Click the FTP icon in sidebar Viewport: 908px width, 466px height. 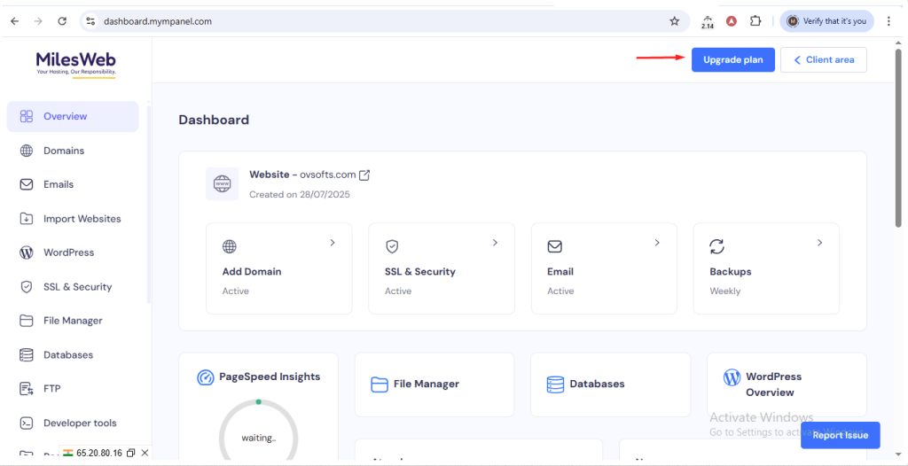(x=26, y=388)
